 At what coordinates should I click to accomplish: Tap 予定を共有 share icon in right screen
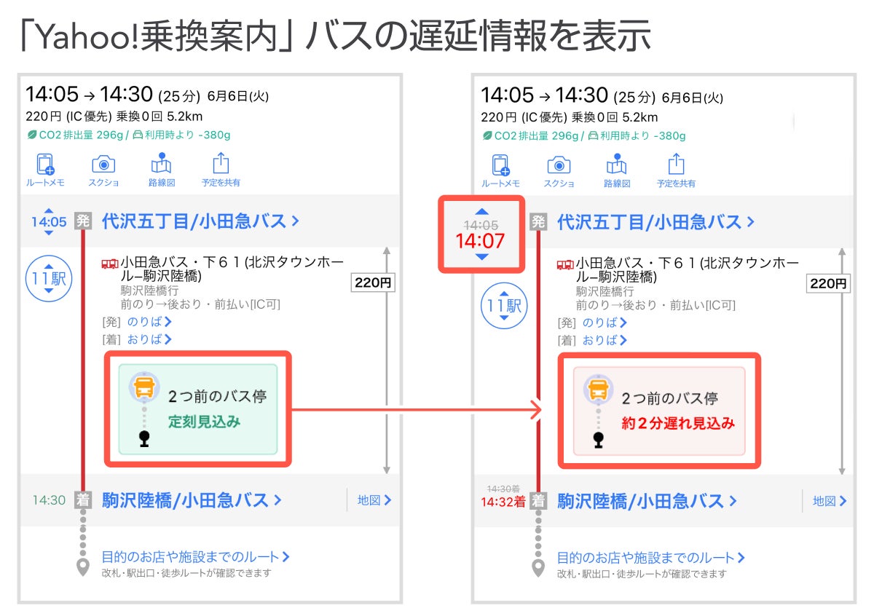[677, 163]
